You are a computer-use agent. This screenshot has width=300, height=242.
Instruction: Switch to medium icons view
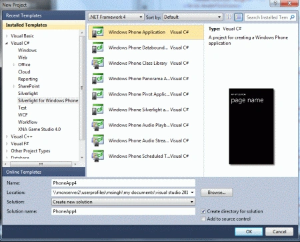pyautogui.click(x=238, y=17)
